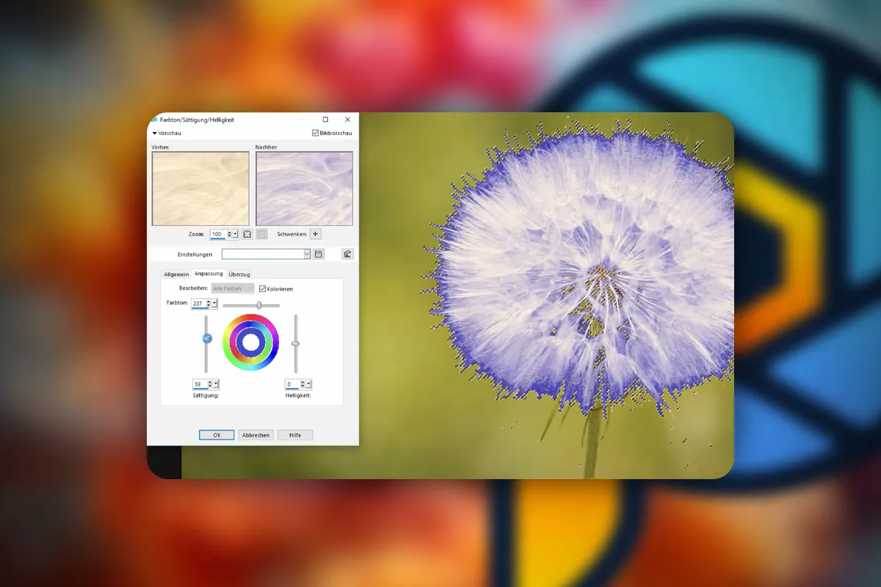
Task: Click the reset to default icon
Action: point(347,254)
